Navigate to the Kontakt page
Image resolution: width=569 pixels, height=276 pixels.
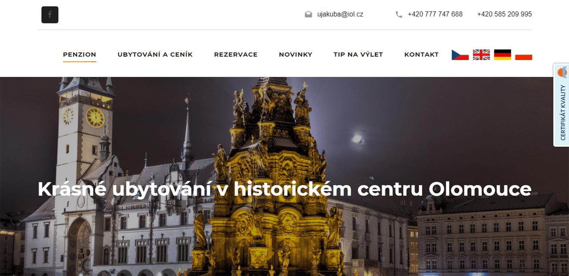(x=421, y=55)
